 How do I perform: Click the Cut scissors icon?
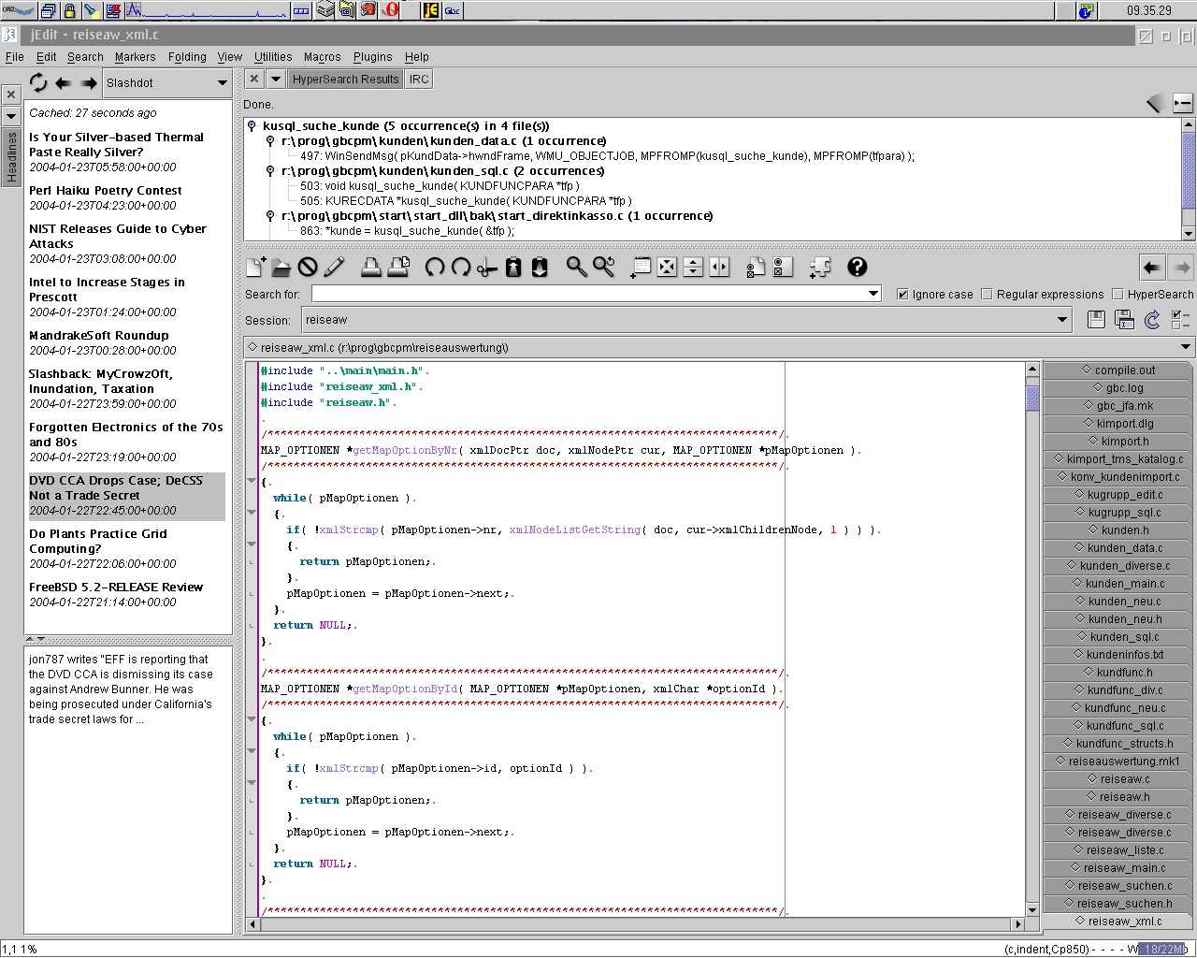[x=486, y=268]
